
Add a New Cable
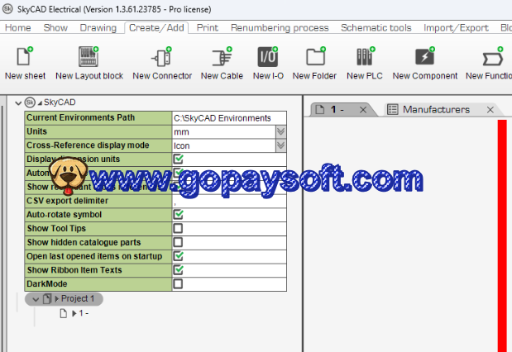(x=221, y=58)
